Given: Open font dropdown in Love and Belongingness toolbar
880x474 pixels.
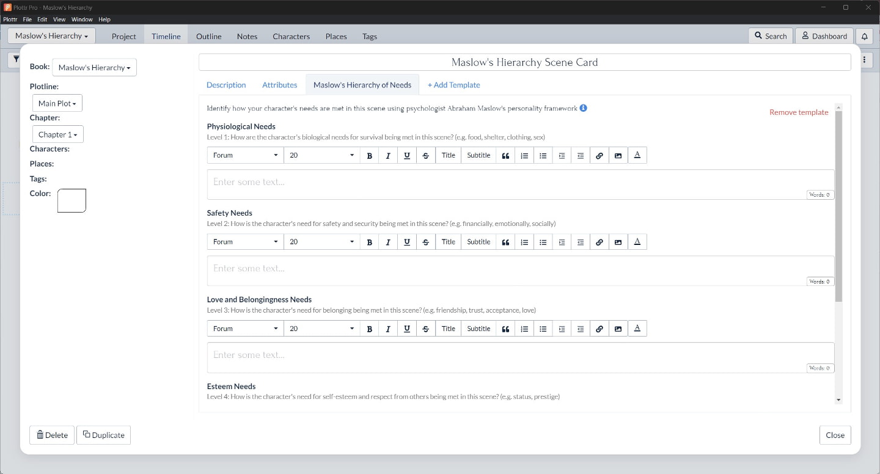Looking at the screenshot, I should click(246, 329).
